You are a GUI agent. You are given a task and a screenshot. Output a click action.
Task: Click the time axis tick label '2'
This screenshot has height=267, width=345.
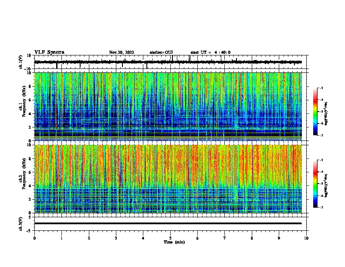coord(89,238)
